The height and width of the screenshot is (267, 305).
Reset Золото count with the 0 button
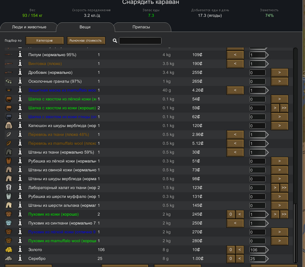point(230,250)
